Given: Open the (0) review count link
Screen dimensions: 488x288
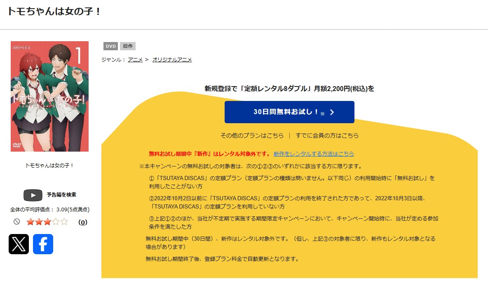Looking at the screenshot, I should coord(83,222).
